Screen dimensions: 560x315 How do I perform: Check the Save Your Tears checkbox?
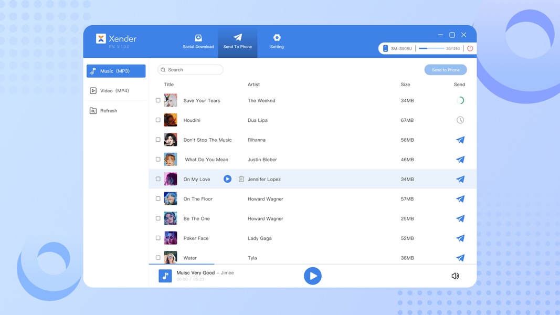[x=158, y=100]
